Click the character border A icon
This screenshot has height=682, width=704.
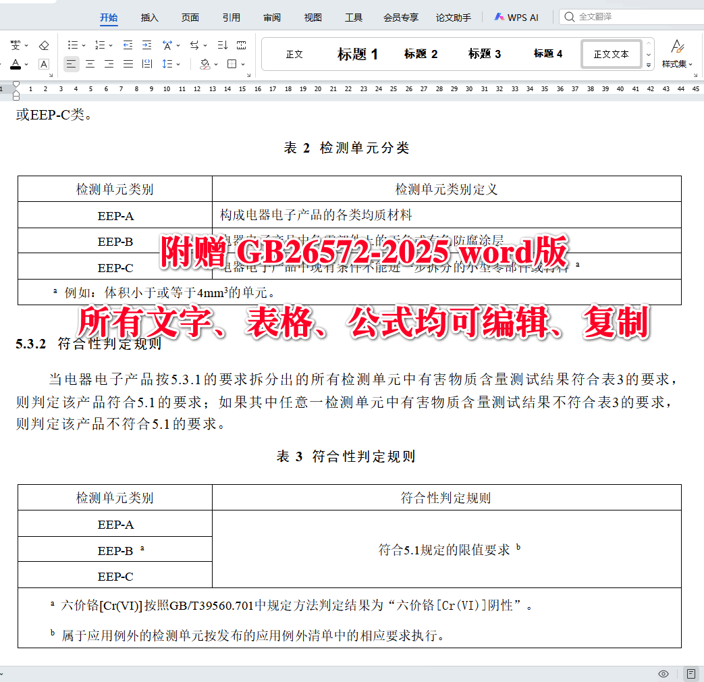click(x=44, y=63)
